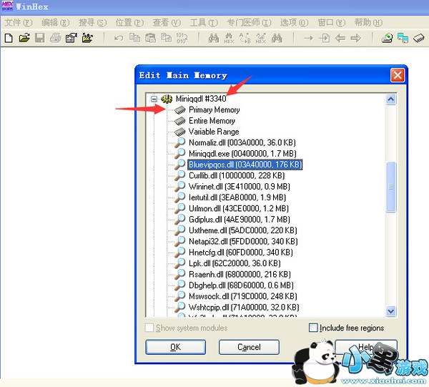This screenshot has height=387, width=429.
Task: Click the magnifier icon beside Normaliz.dll
Action: tap(180, 142)
